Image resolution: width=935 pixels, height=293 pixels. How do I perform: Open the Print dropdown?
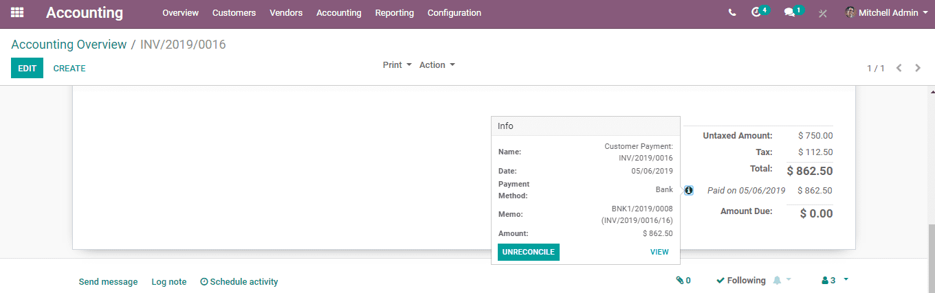[397, 65]
